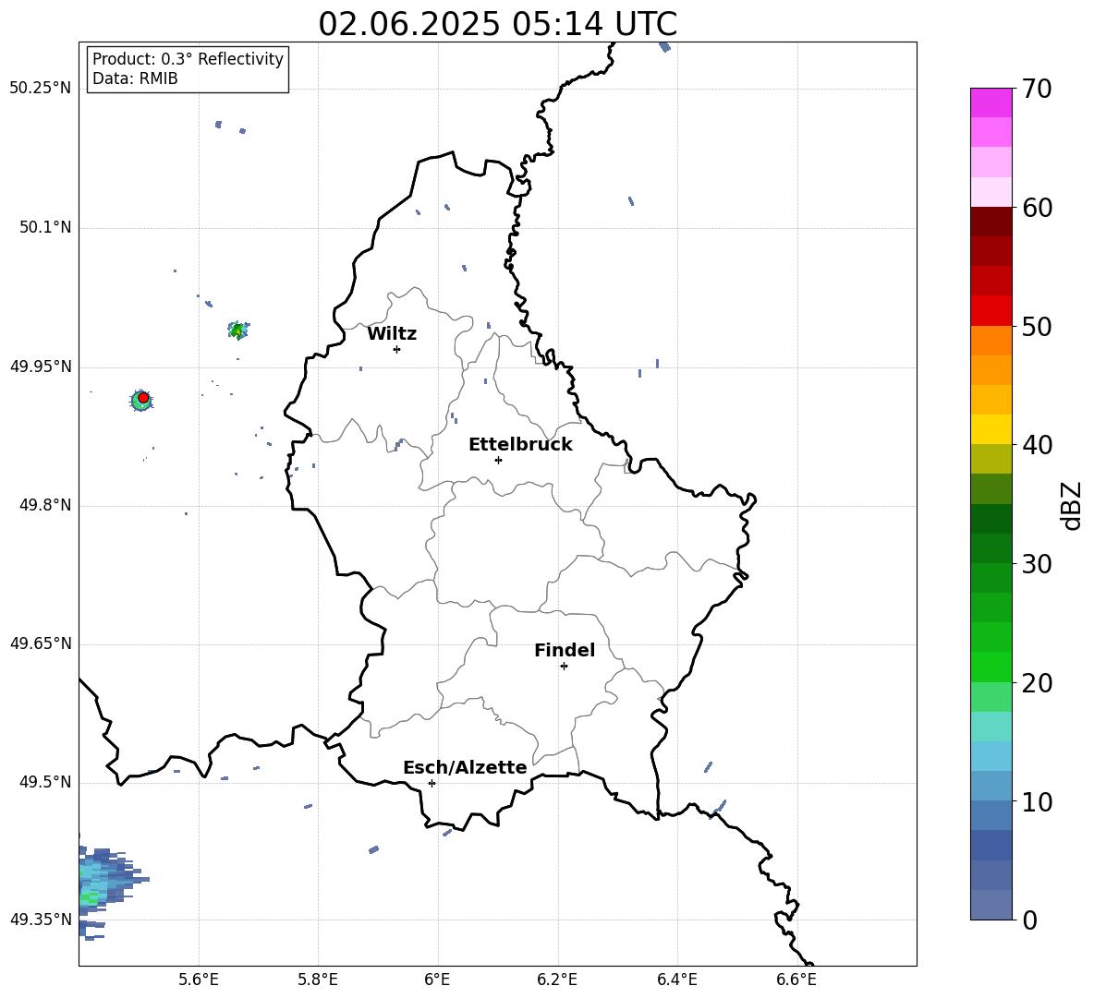Click the 50 tick on colorbar
Screen dimensions: 1094x998
(1037, 326)
